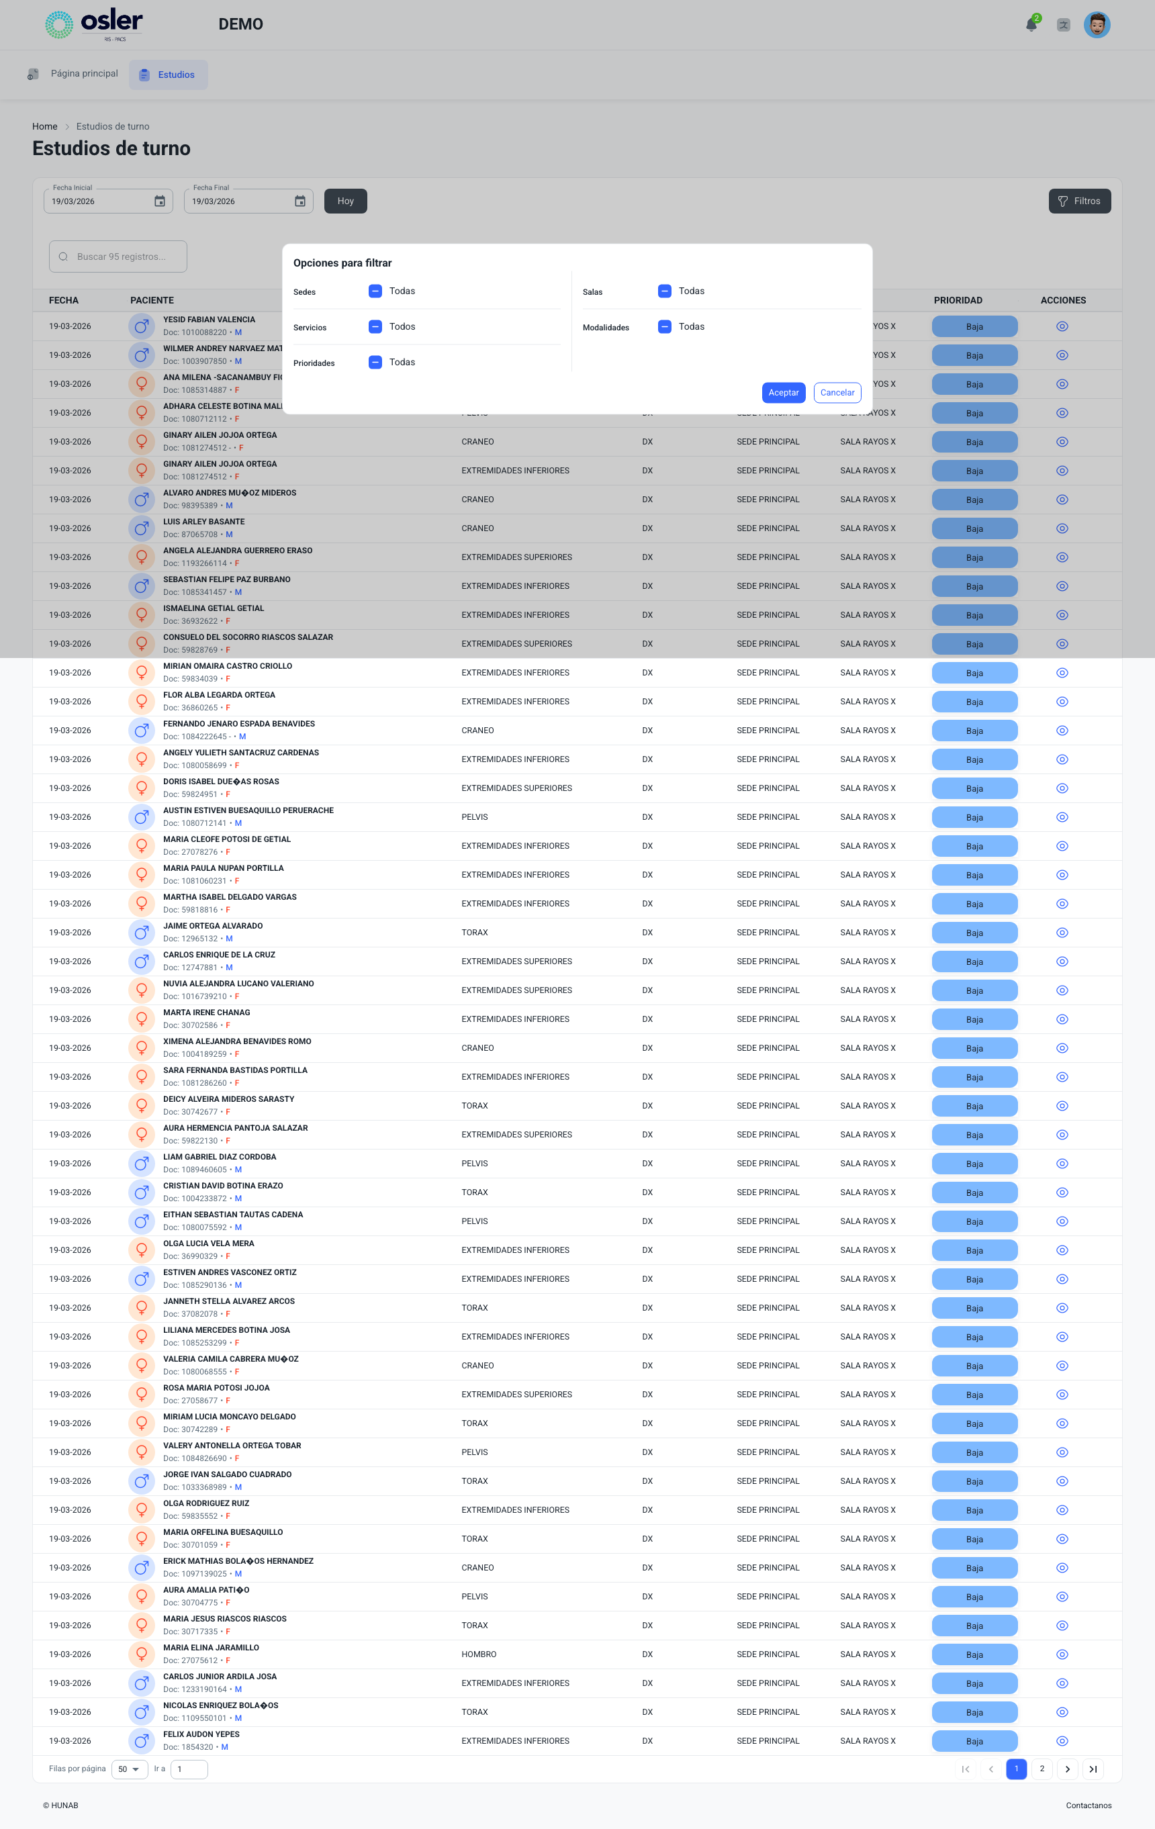Image resolution: width=1155 pixels, height=1829 pixels.
Task: Click patient name LIAM GABRIEL DIAZ CORDOBA
Action: coord(220,1157)
